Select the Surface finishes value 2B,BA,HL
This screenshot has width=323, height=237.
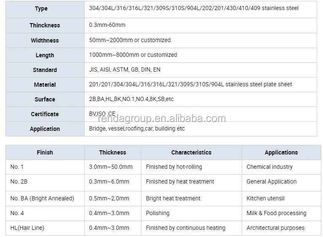coord(131,99)
